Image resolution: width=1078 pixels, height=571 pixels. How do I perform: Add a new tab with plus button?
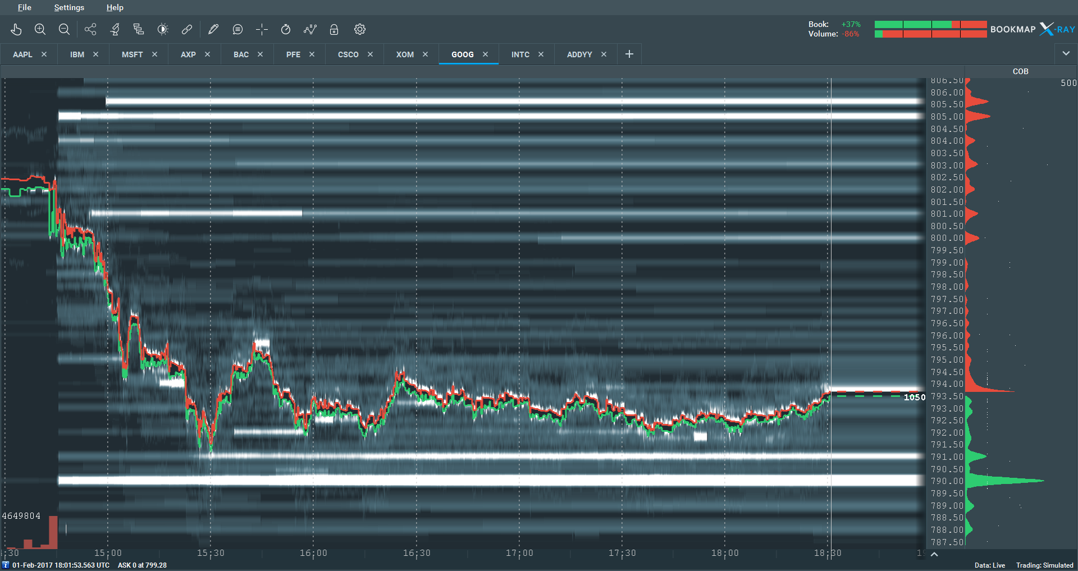tap(629, 54)
